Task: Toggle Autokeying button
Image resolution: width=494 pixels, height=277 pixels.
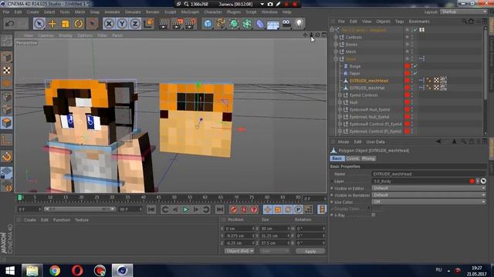Action: [x=244, y=209]
